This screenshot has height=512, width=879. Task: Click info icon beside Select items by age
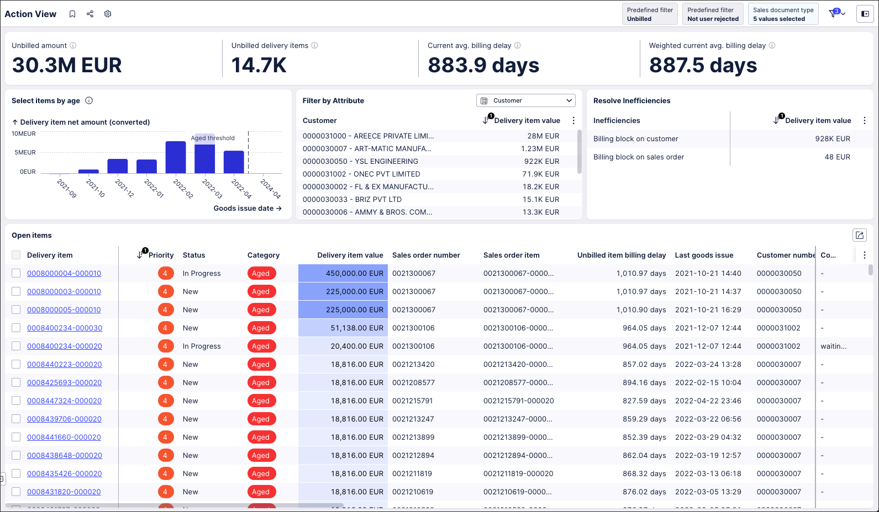[x=89, y=100]
